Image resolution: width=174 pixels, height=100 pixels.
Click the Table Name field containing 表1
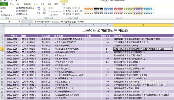pyautogui.click(x=7, y=11)
